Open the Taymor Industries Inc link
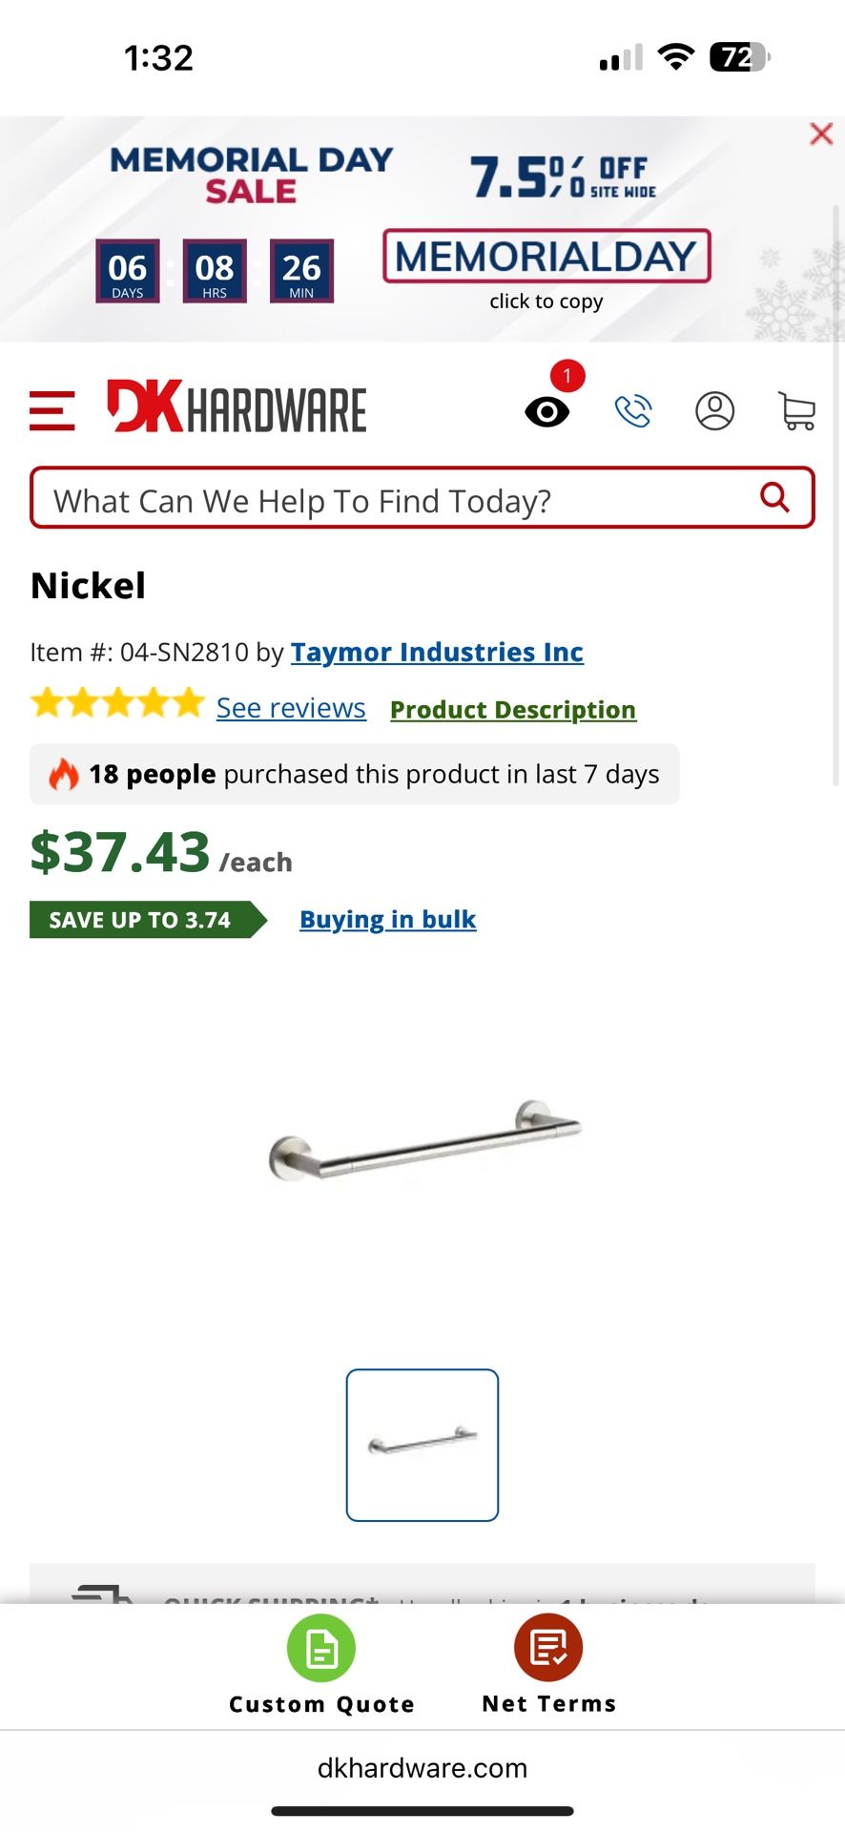 pos(437,652)
